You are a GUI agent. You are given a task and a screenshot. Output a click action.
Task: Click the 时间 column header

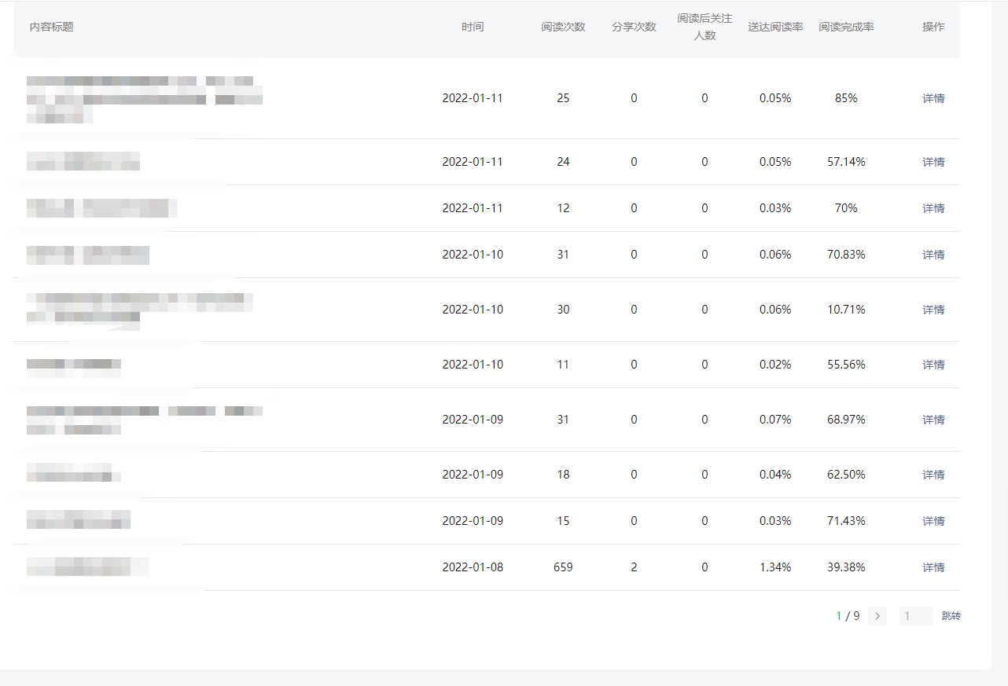(473, 27)
